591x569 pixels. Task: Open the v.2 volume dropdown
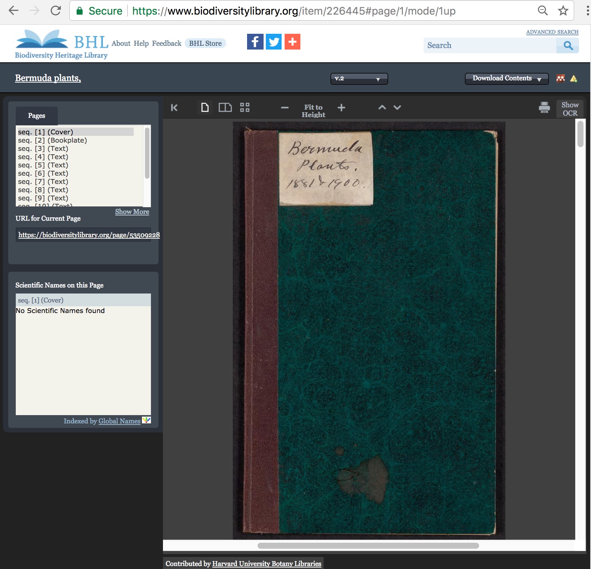(x=359, y=79)
